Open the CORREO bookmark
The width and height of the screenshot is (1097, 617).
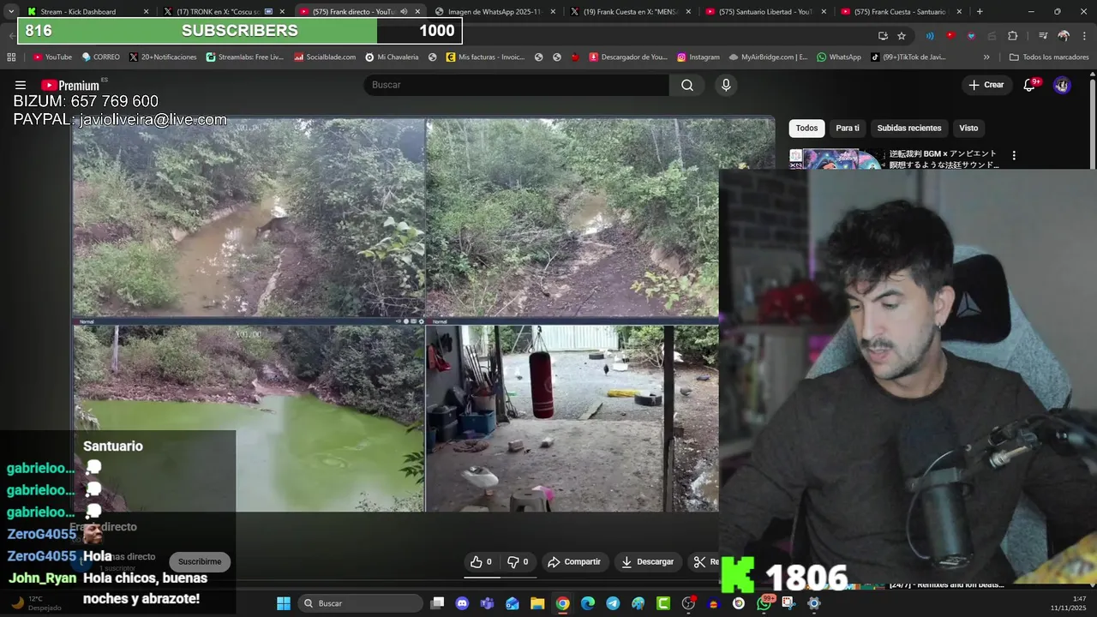coord(100,57)
